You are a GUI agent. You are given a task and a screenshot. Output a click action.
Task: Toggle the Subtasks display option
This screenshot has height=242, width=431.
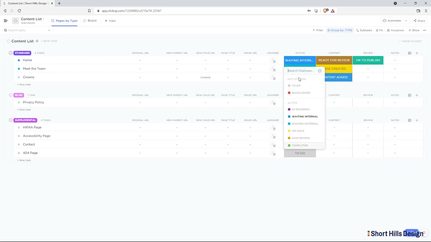click(x=364, y=30)
